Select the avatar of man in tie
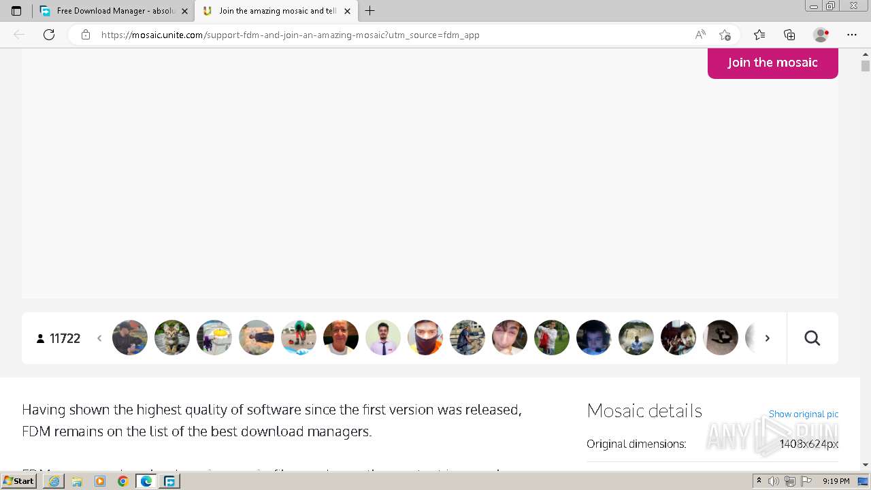 [x=383, y=338]
